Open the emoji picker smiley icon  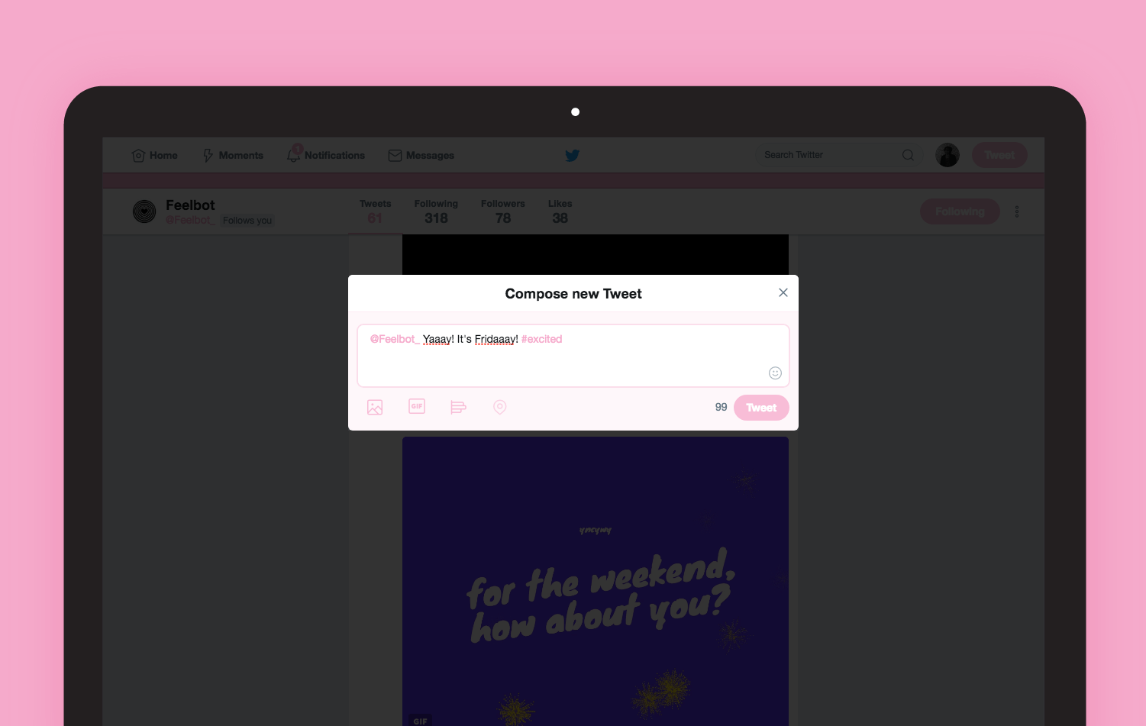[x=775, y=373]
